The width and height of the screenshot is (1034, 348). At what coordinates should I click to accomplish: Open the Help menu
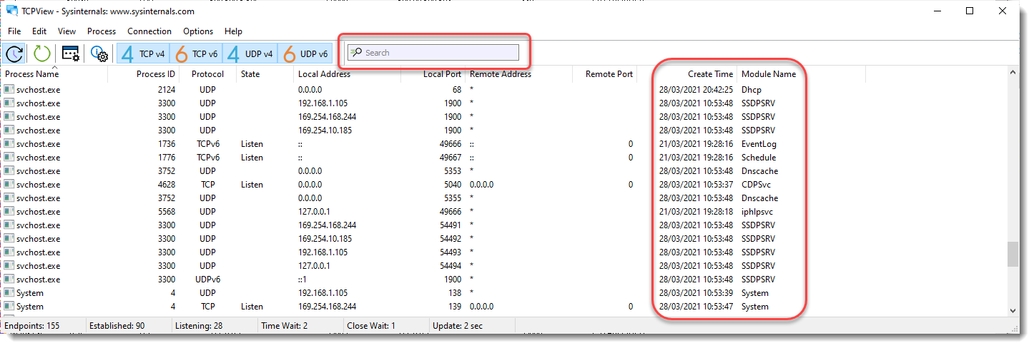233,31
